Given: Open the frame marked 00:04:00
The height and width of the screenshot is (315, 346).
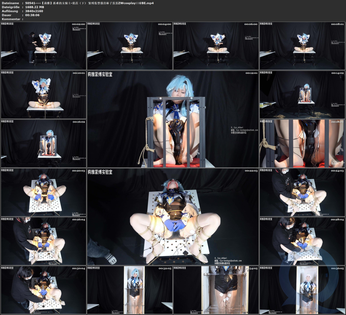Looking at the screenshot, I should pos(130,46).
